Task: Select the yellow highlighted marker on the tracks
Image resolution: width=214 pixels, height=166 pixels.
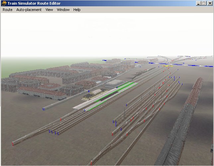Action: (x=168, y=66)
